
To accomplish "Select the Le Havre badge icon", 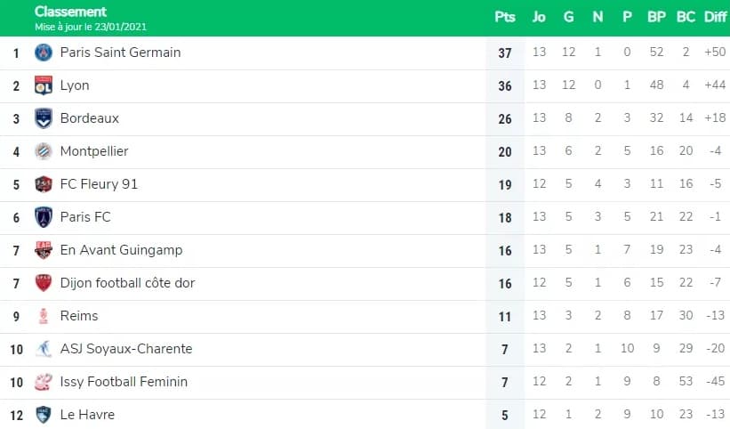I will (44, 415).
